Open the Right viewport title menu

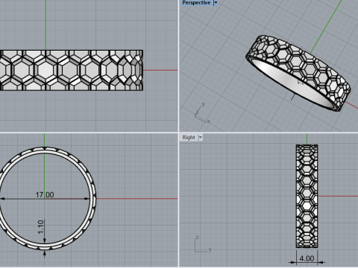(189, 137)
